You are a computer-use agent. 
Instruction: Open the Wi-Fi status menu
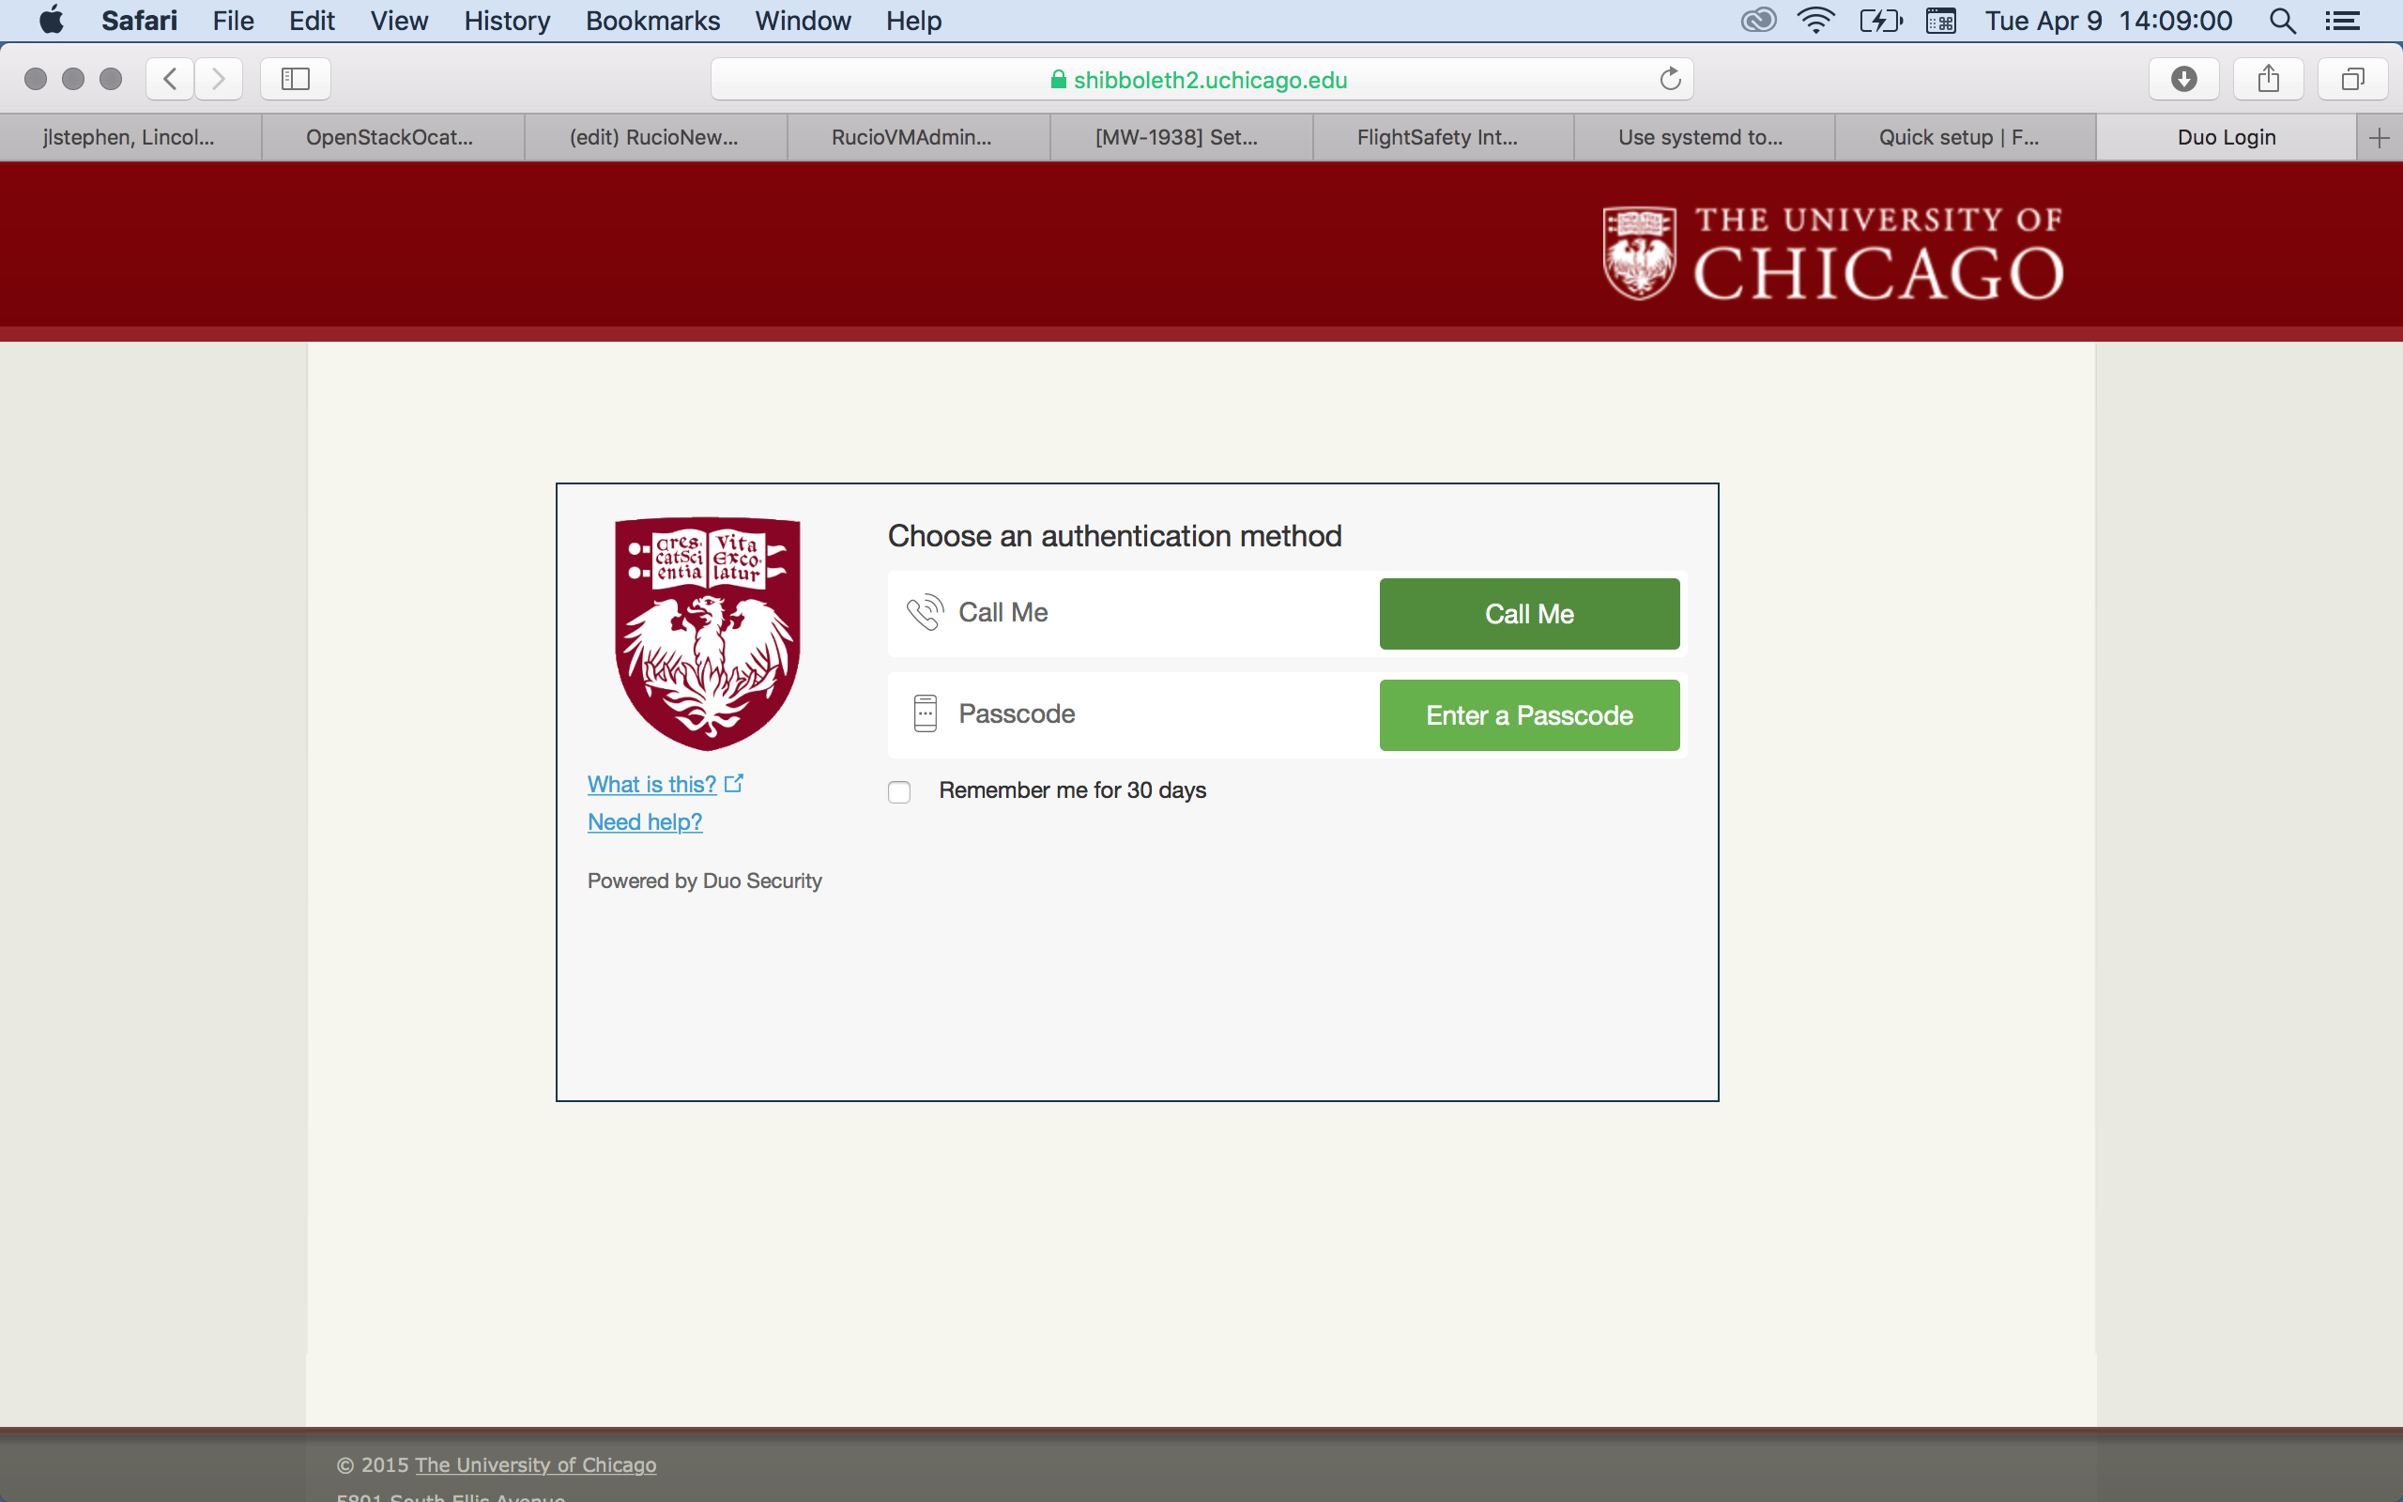(x=1815, y=21)
